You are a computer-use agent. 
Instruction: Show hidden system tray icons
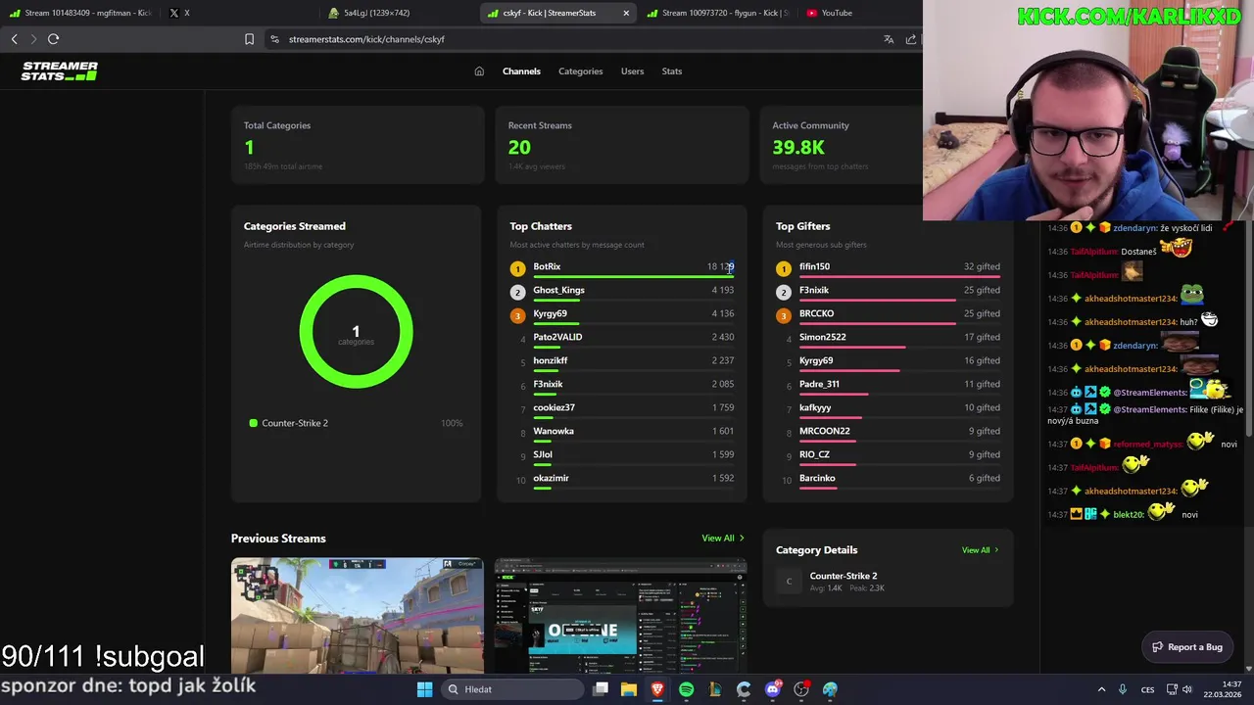point(1101,689)
